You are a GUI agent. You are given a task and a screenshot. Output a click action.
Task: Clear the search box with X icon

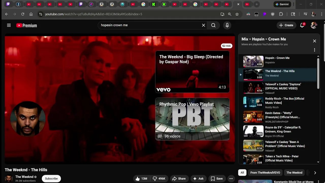point(203,25)
